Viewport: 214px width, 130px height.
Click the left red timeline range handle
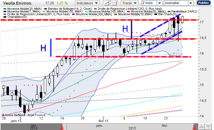click(62, 127)
